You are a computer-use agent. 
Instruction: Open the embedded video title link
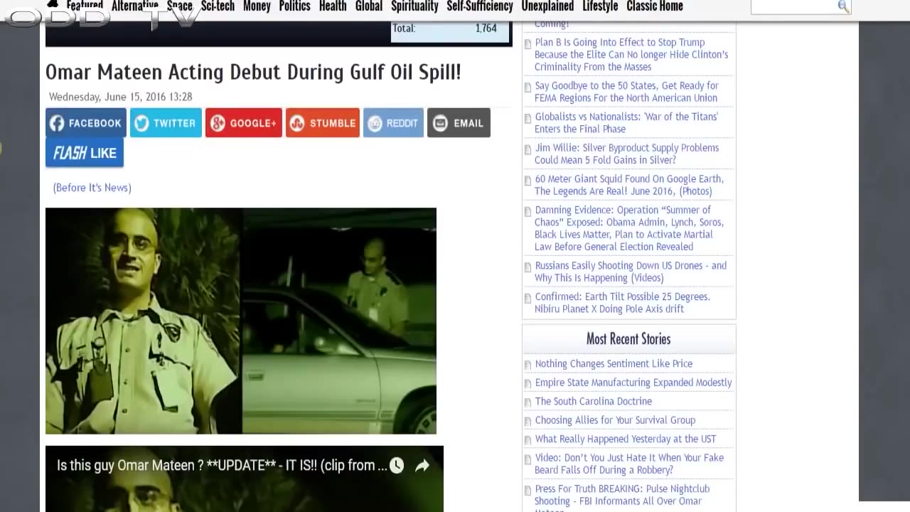coord(222,465)
